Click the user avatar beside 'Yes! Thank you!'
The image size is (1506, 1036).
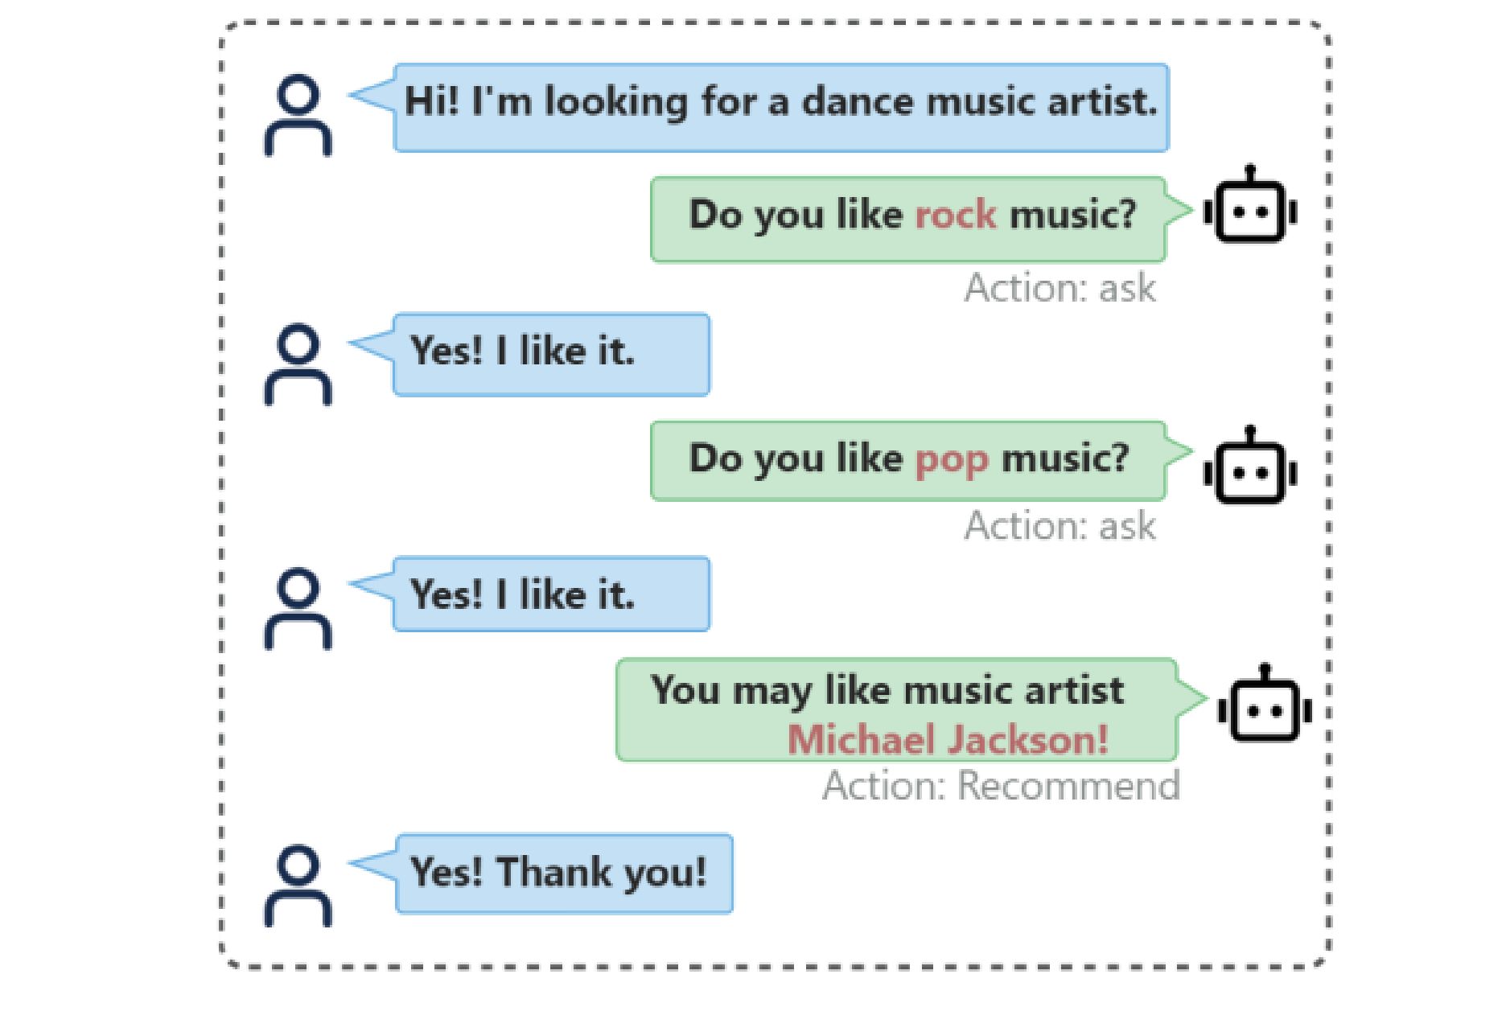[298, 886]
